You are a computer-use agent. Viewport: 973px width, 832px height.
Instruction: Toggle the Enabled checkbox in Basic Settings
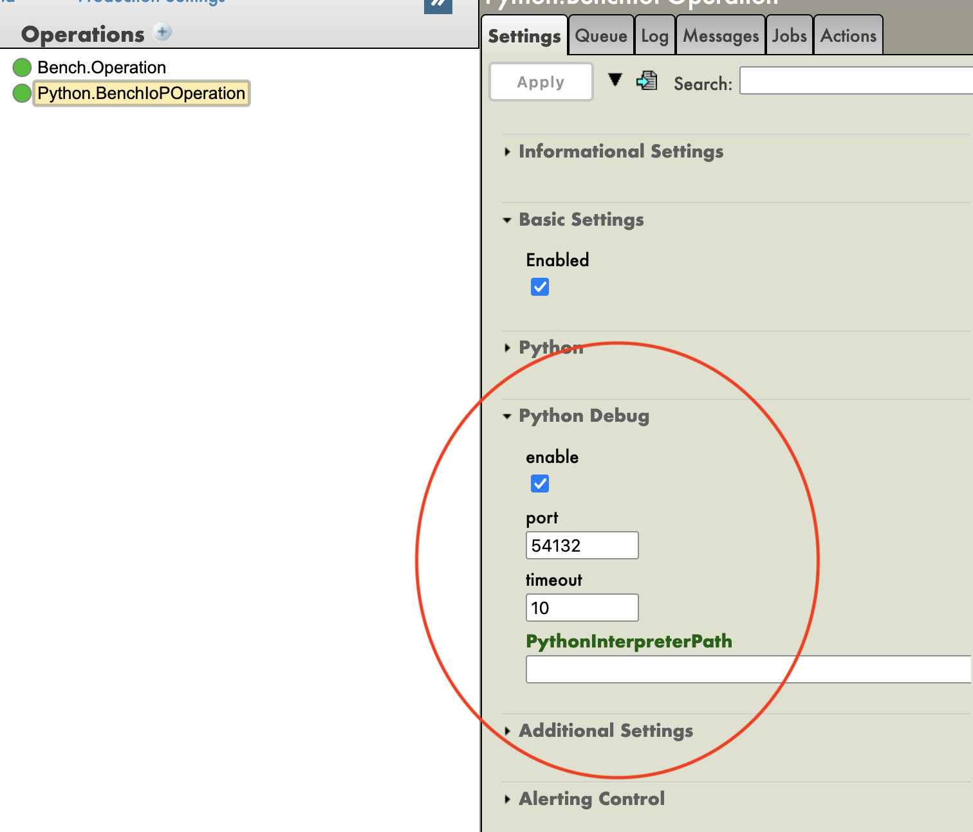[x=540, y=287]
